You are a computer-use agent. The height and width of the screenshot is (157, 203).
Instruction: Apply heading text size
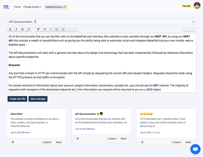38,29
